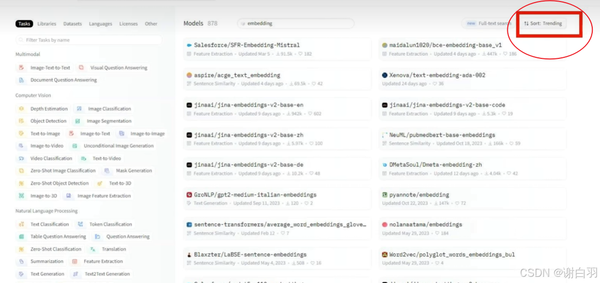The width and height of the screenshot is (600, 283).
Task: Open jinaai/jina-embeddings-v2-base-en model
Action: coord(277,109)
